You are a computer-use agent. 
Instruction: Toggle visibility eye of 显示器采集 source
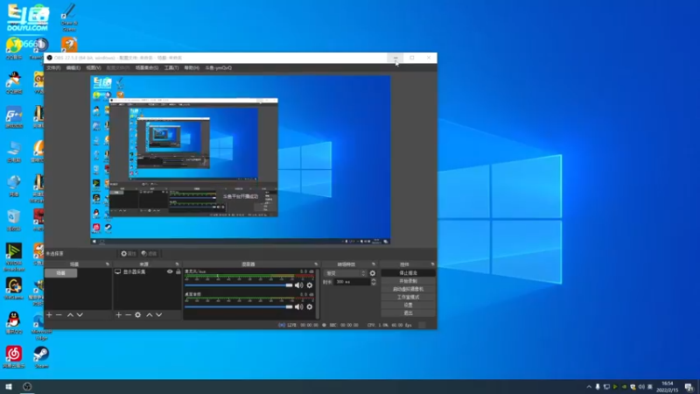[x=170, y=271]
